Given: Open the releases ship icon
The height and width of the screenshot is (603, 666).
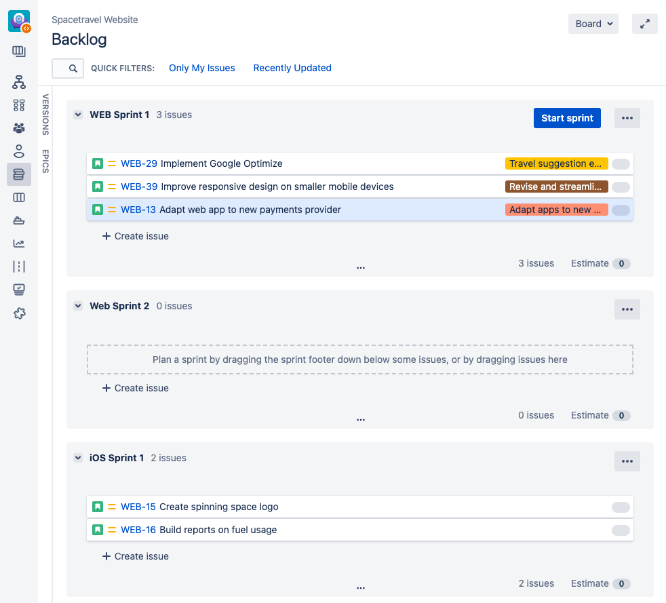Looking at the screenshot, I should tap(19, 220).
